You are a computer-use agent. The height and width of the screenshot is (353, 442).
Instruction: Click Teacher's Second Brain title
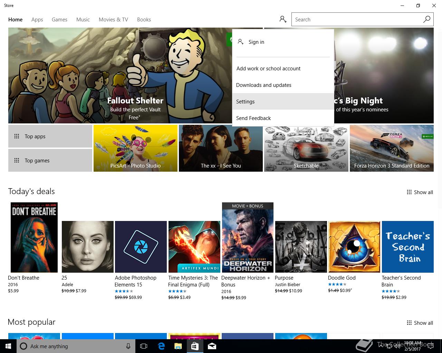click(401, 281)
